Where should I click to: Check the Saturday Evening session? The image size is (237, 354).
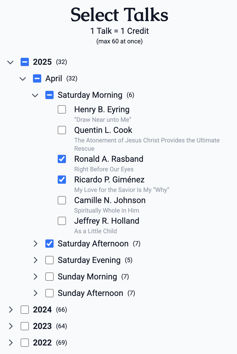(x=49, y=260)
